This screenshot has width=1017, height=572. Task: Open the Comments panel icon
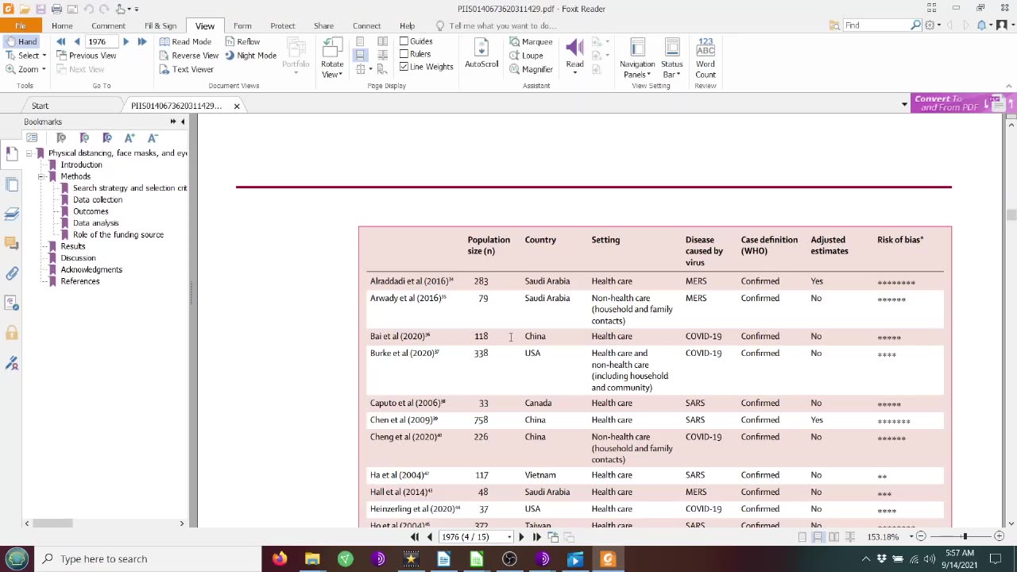[11, 243]
